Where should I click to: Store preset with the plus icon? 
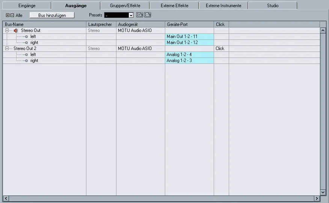coord(140,15)
